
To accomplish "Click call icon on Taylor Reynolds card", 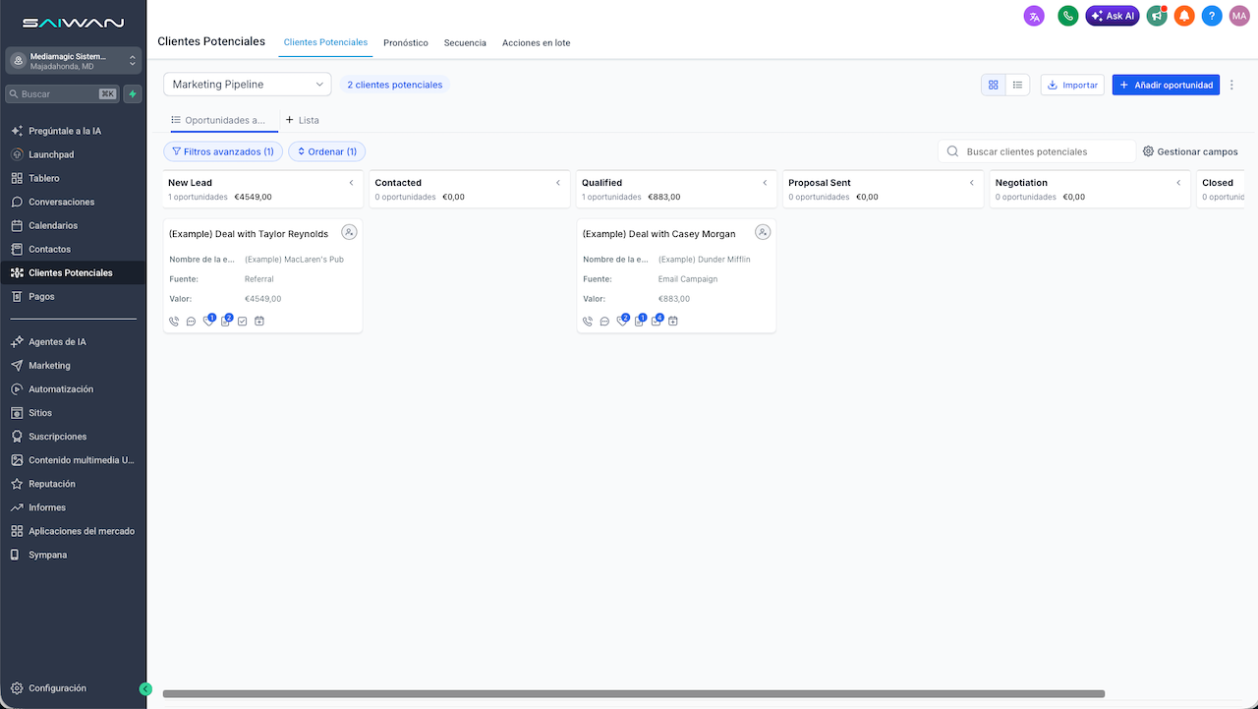I will [x=175, y=322].
